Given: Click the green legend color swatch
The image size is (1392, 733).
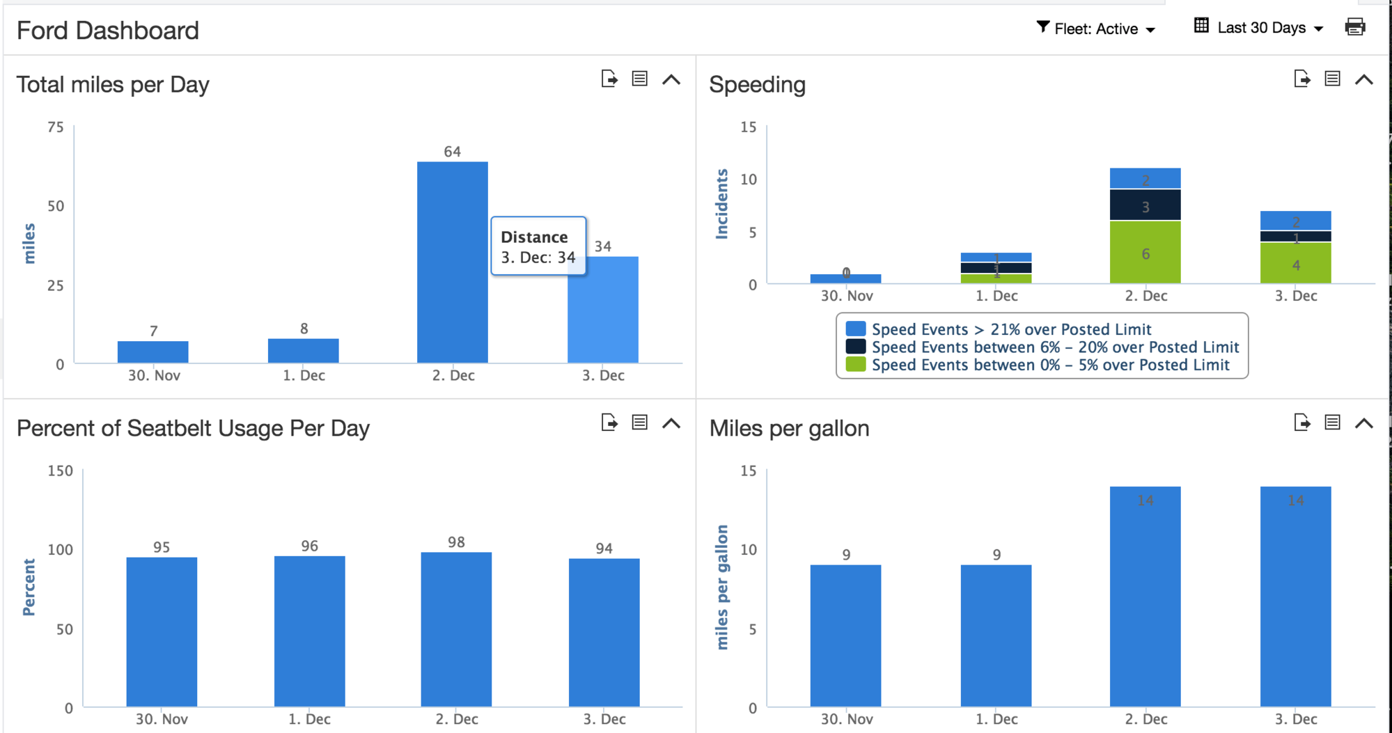Looking at the screenshot, I should (855, 365).
